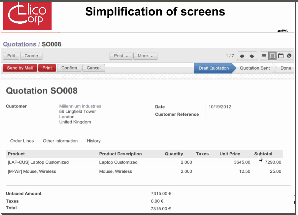Expand the More dropdown menu
Image resolution: width=298 pixels, height=215 pixels.
point(145,56)
